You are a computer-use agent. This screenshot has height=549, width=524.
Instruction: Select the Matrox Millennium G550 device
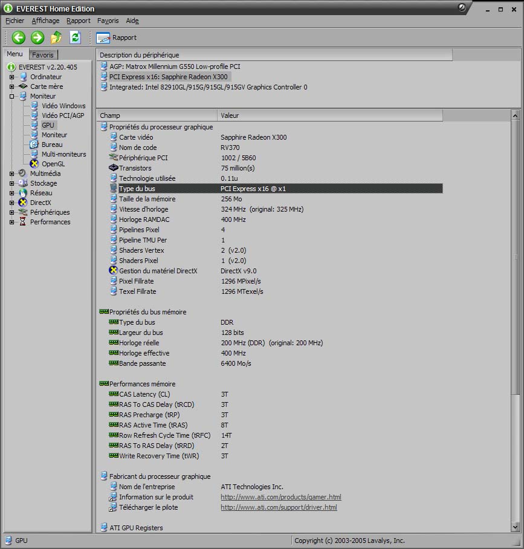[174, 67]
